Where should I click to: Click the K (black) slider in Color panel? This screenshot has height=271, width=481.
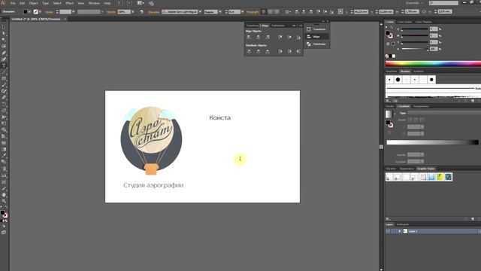pyautogui.click(x=415, y=49)
